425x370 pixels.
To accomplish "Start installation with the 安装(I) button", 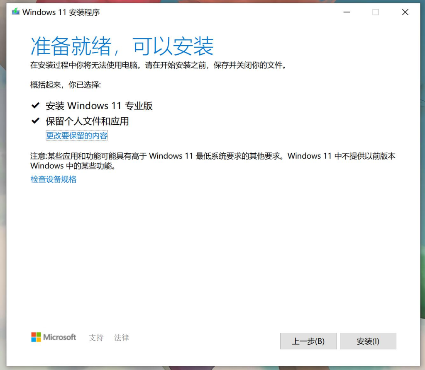I will click(368, 341).
